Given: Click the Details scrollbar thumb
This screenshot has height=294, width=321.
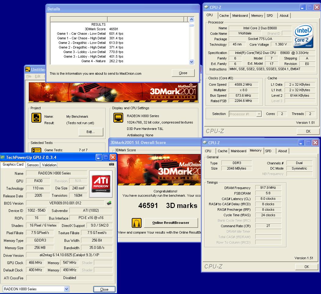Looking at the screenshot, I should [x=191, y=25].
